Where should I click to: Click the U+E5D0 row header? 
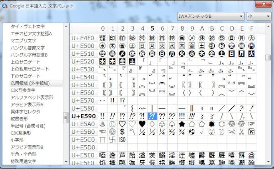(x=84, y=148)
